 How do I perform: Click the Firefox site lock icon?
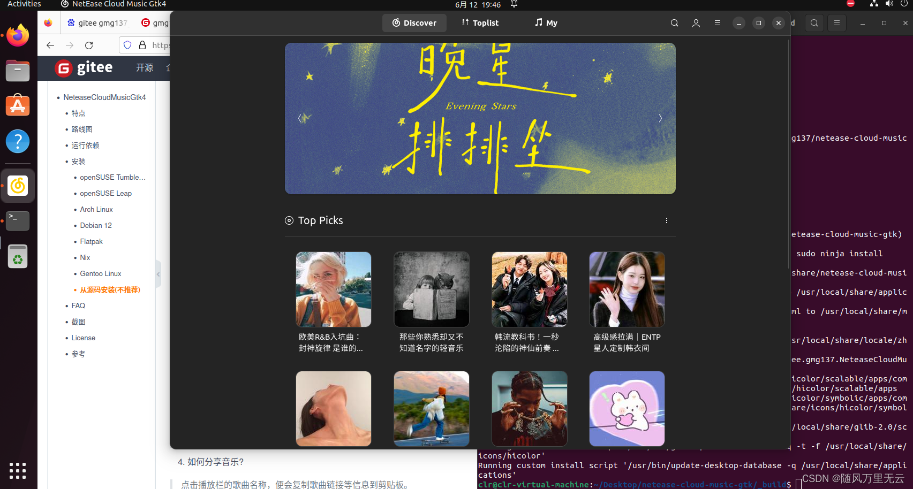coord(142,45)
